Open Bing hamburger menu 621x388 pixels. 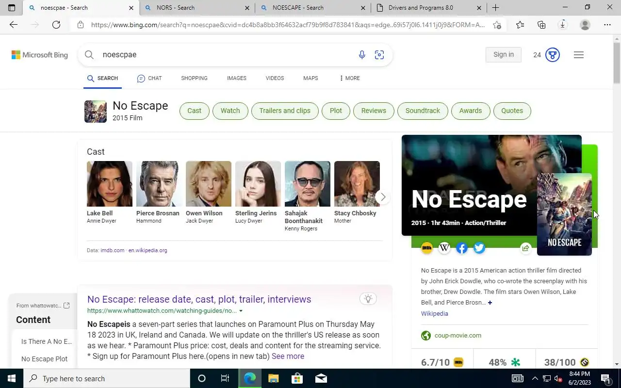tap(578, 55)
